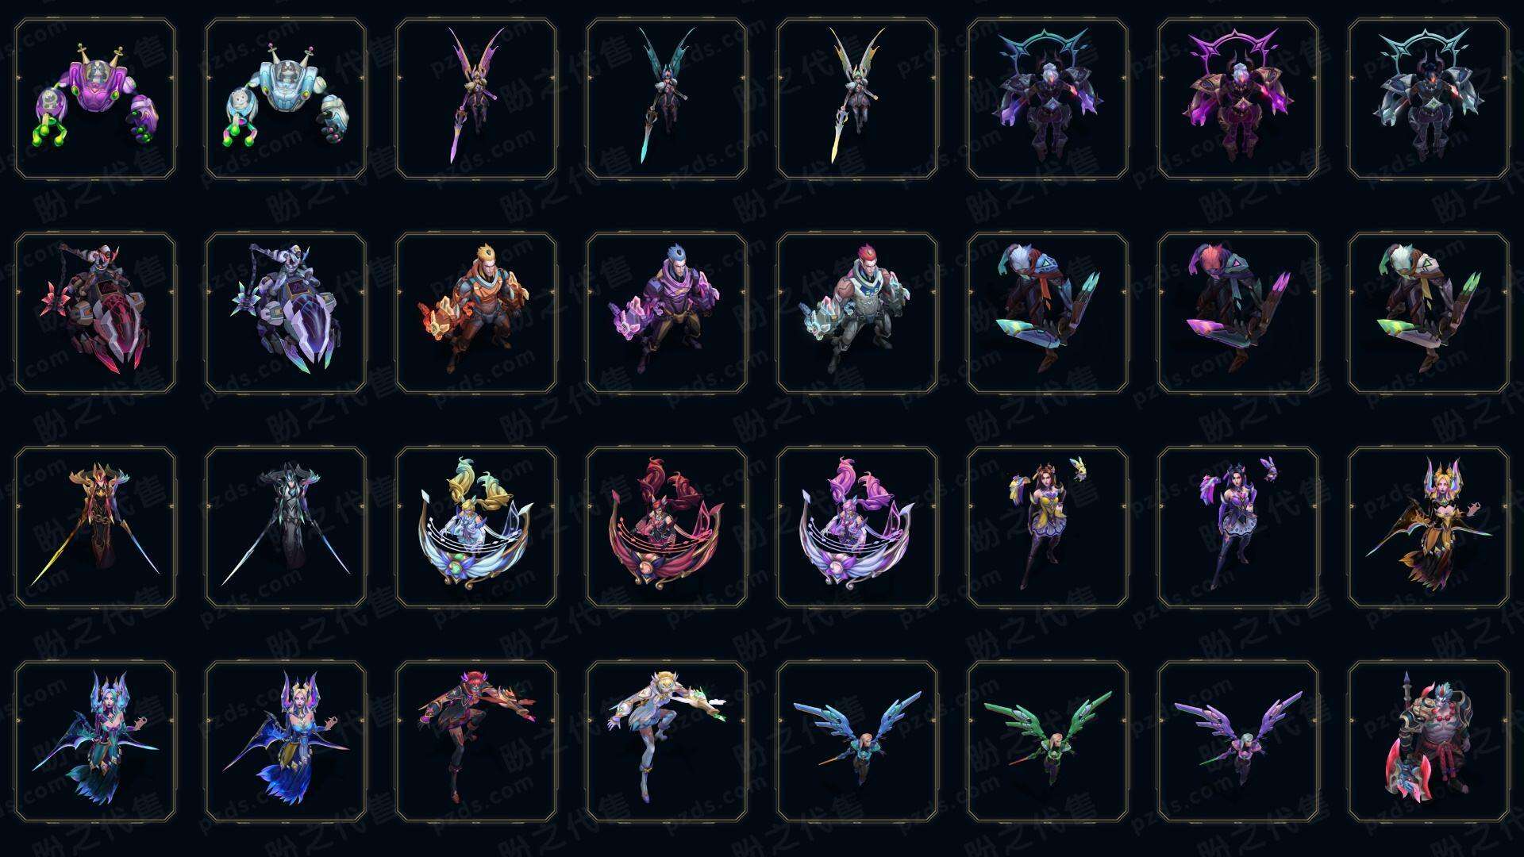Choose the white and blond kicking fighter

(x=667, y=741)
